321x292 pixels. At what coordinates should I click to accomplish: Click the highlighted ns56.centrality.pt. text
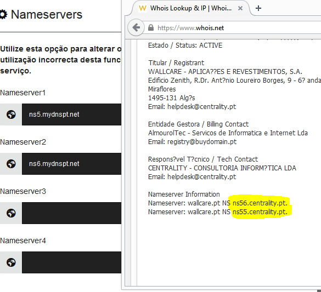(x=260, y=203)
